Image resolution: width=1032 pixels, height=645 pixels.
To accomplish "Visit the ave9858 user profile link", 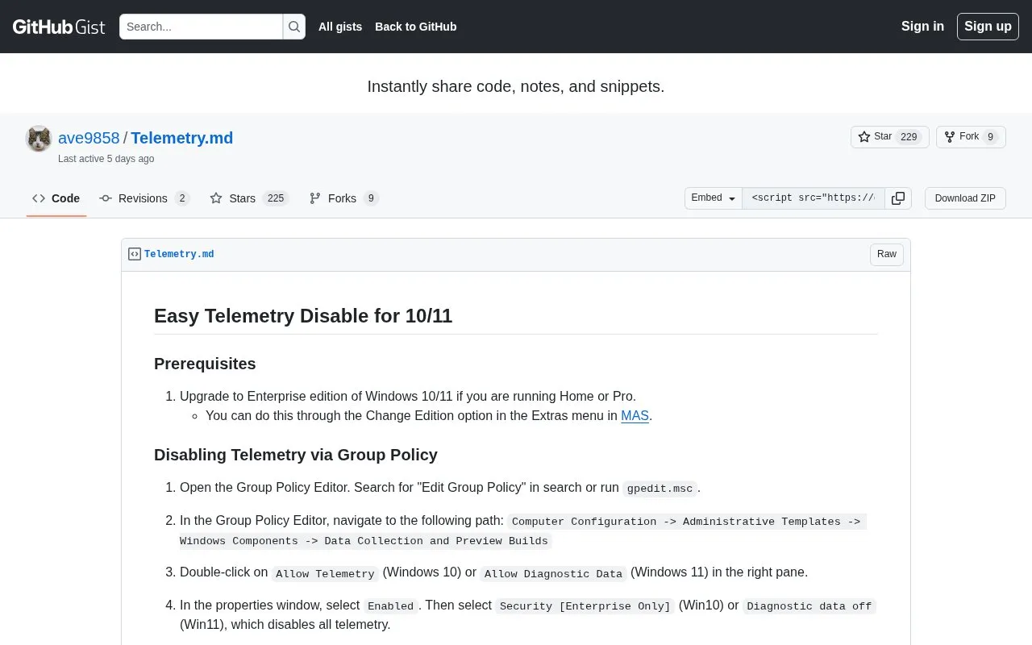I will pos(89,138).
